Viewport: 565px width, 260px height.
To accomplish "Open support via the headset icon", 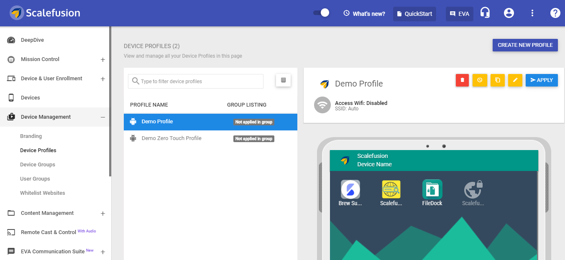I will [x=485, y=13].
